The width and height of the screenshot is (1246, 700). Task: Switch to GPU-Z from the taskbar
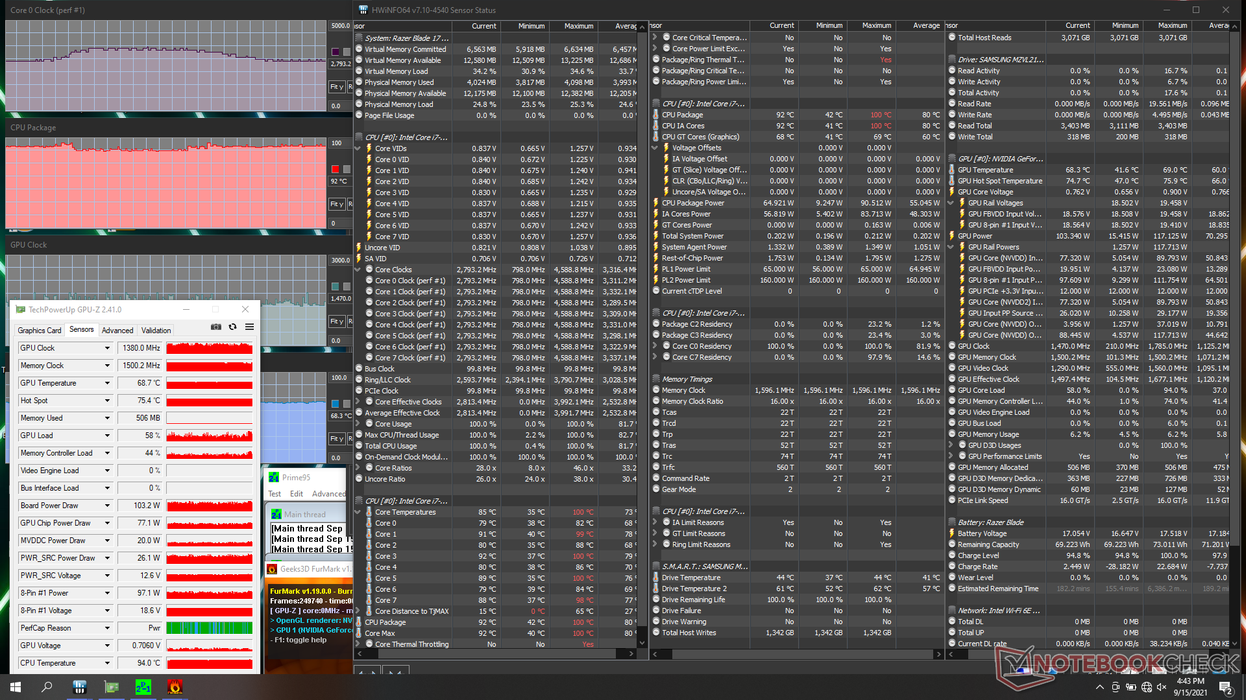tap(112, 687)
